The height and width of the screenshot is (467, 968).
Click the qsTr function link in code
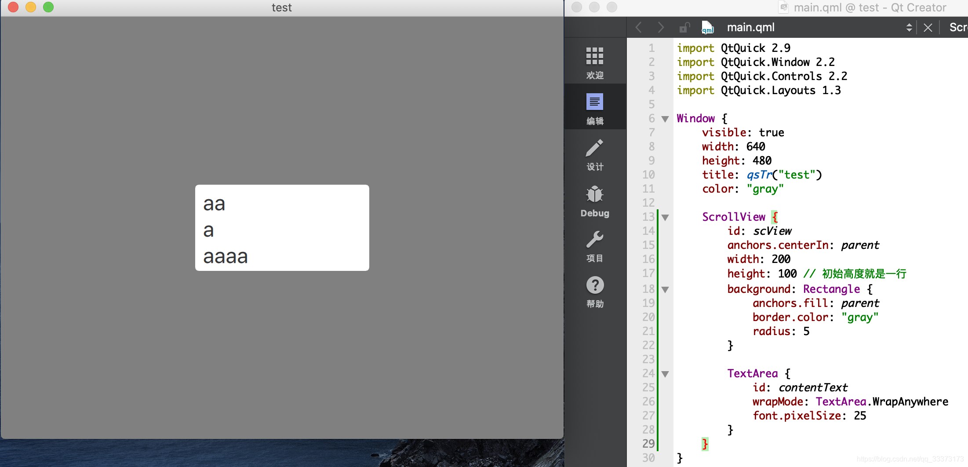pos(759,175)
